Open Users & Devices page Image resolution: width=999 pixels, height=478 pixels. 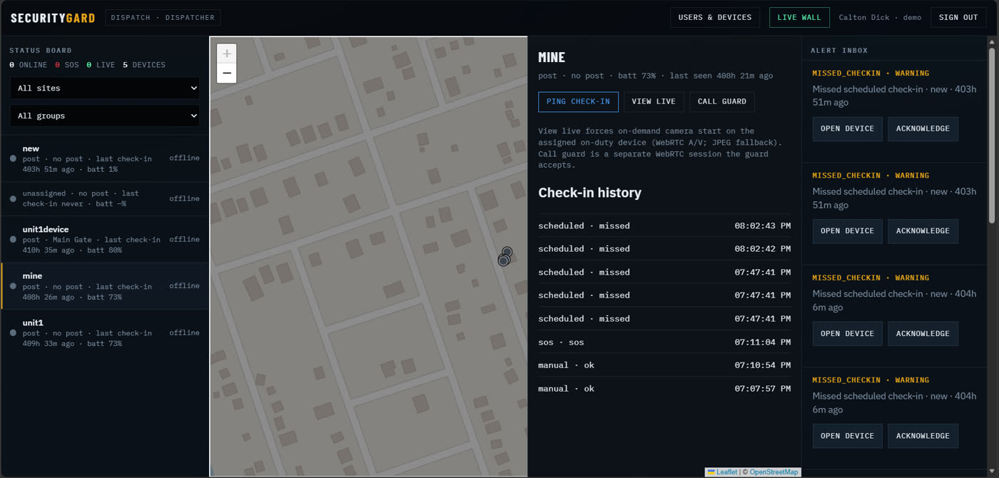pos(714,17)
